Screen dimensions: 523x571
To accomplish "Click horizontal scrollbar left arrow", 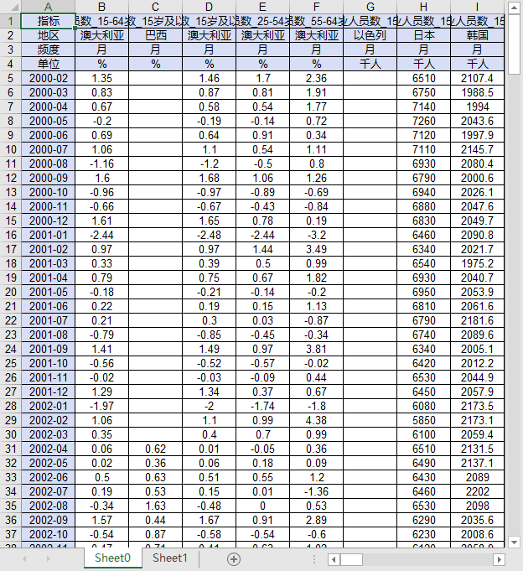I will coord(334,559).
